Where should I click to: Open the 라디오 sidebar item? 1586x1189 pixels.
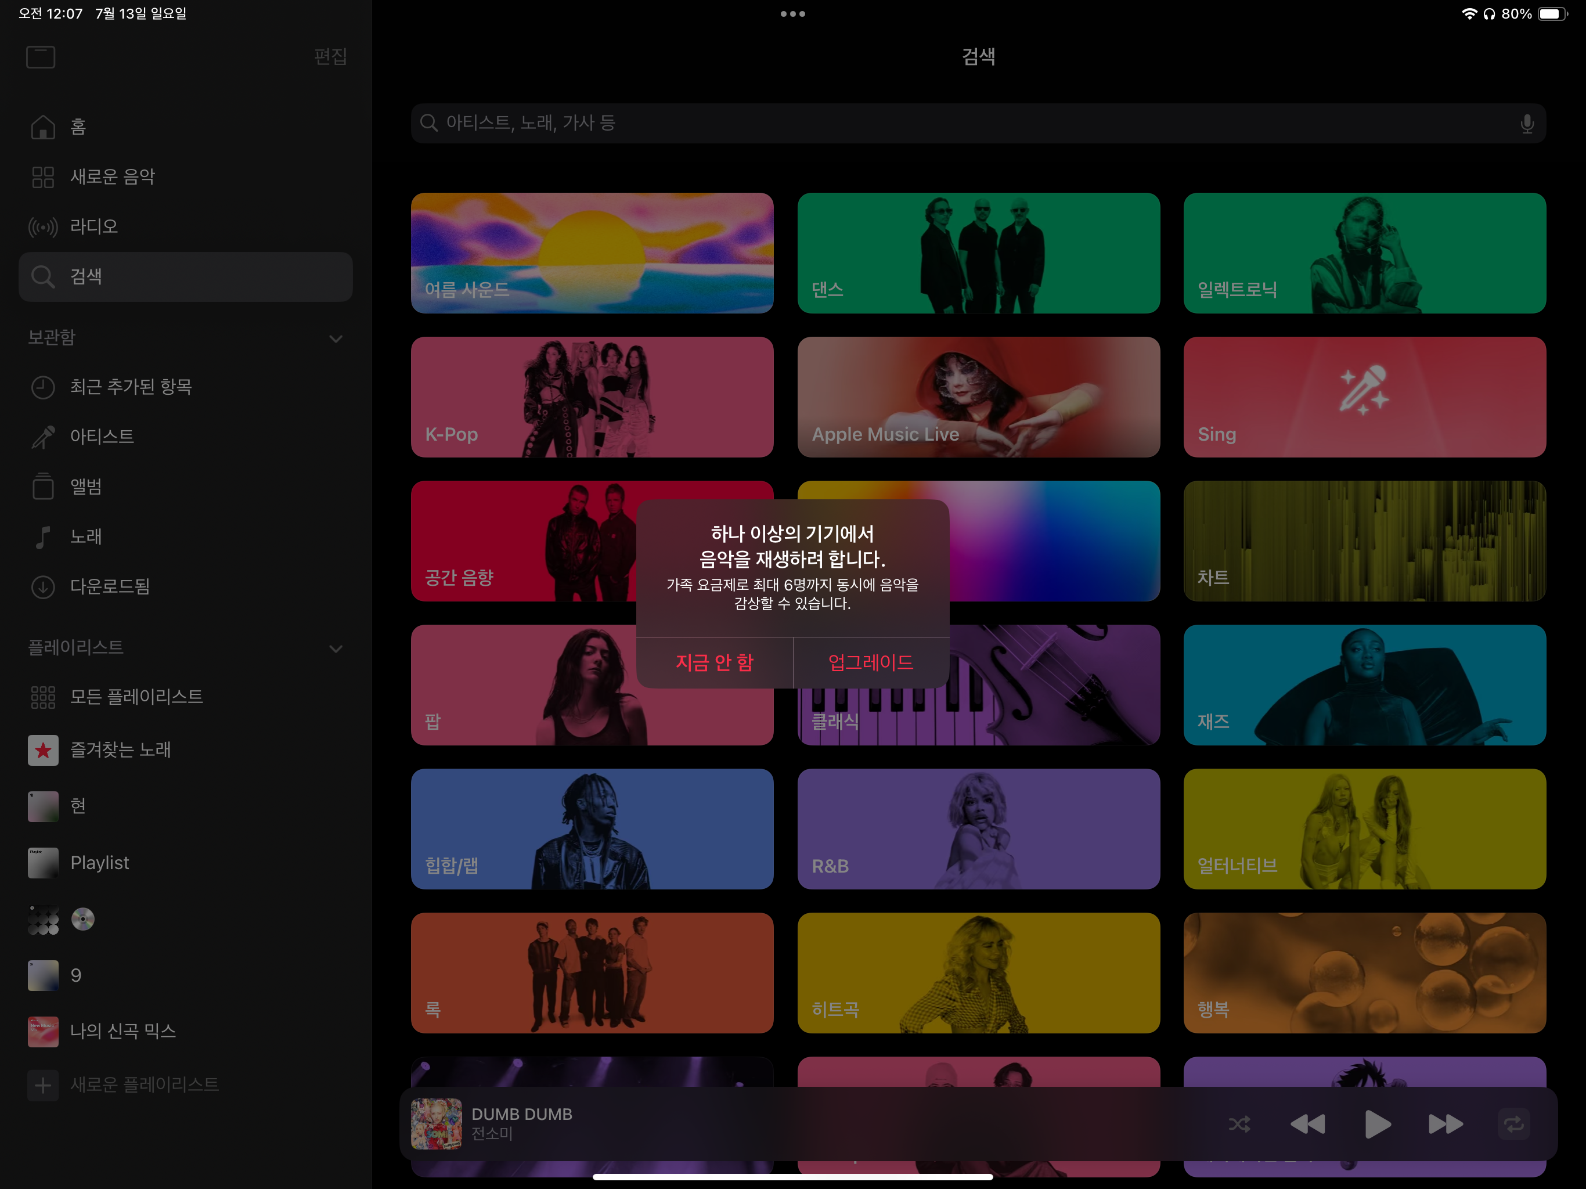click(93, 226)
